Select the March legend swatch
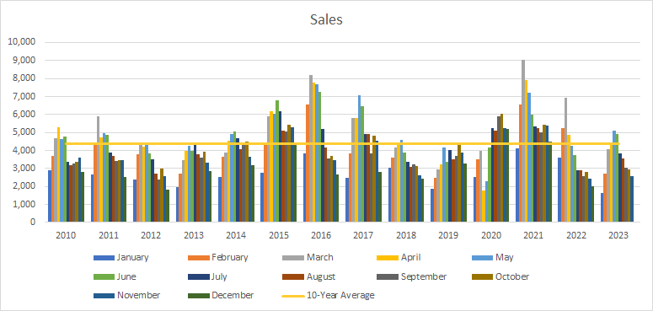 pyautogui.click(x=293, y=258)
